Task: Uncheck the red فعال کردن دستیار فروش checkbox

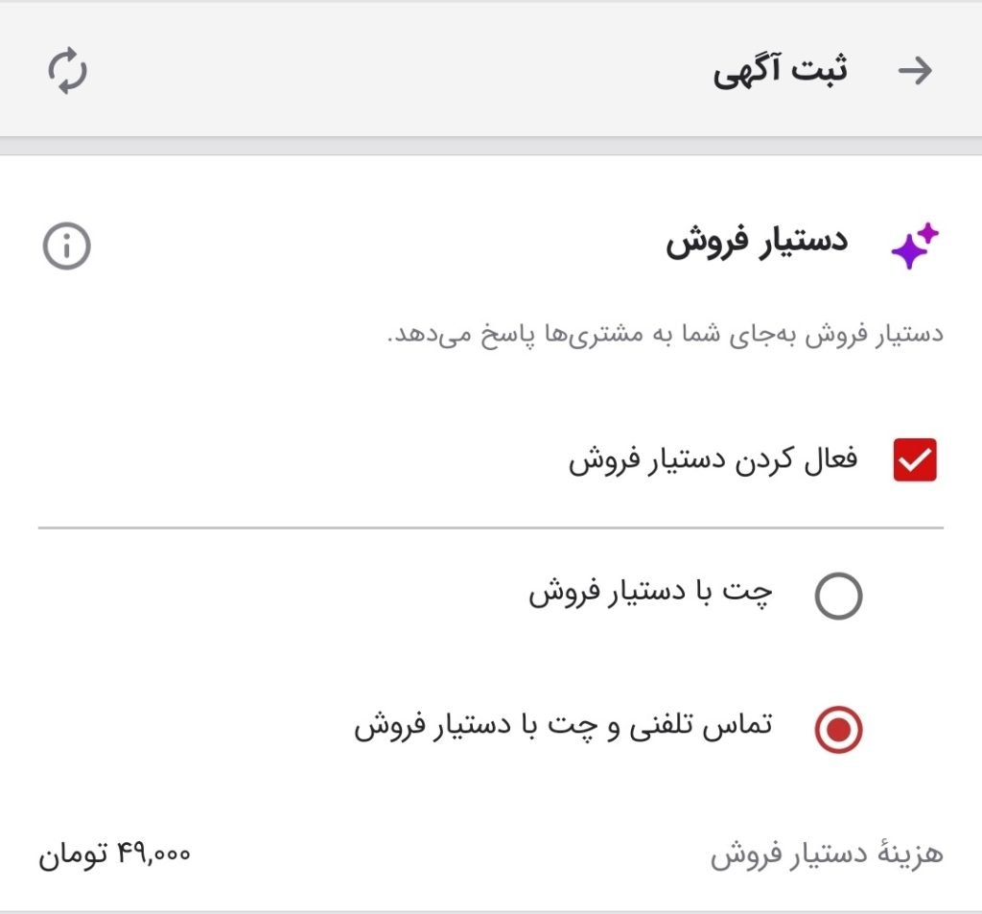Action: point(914,460)
